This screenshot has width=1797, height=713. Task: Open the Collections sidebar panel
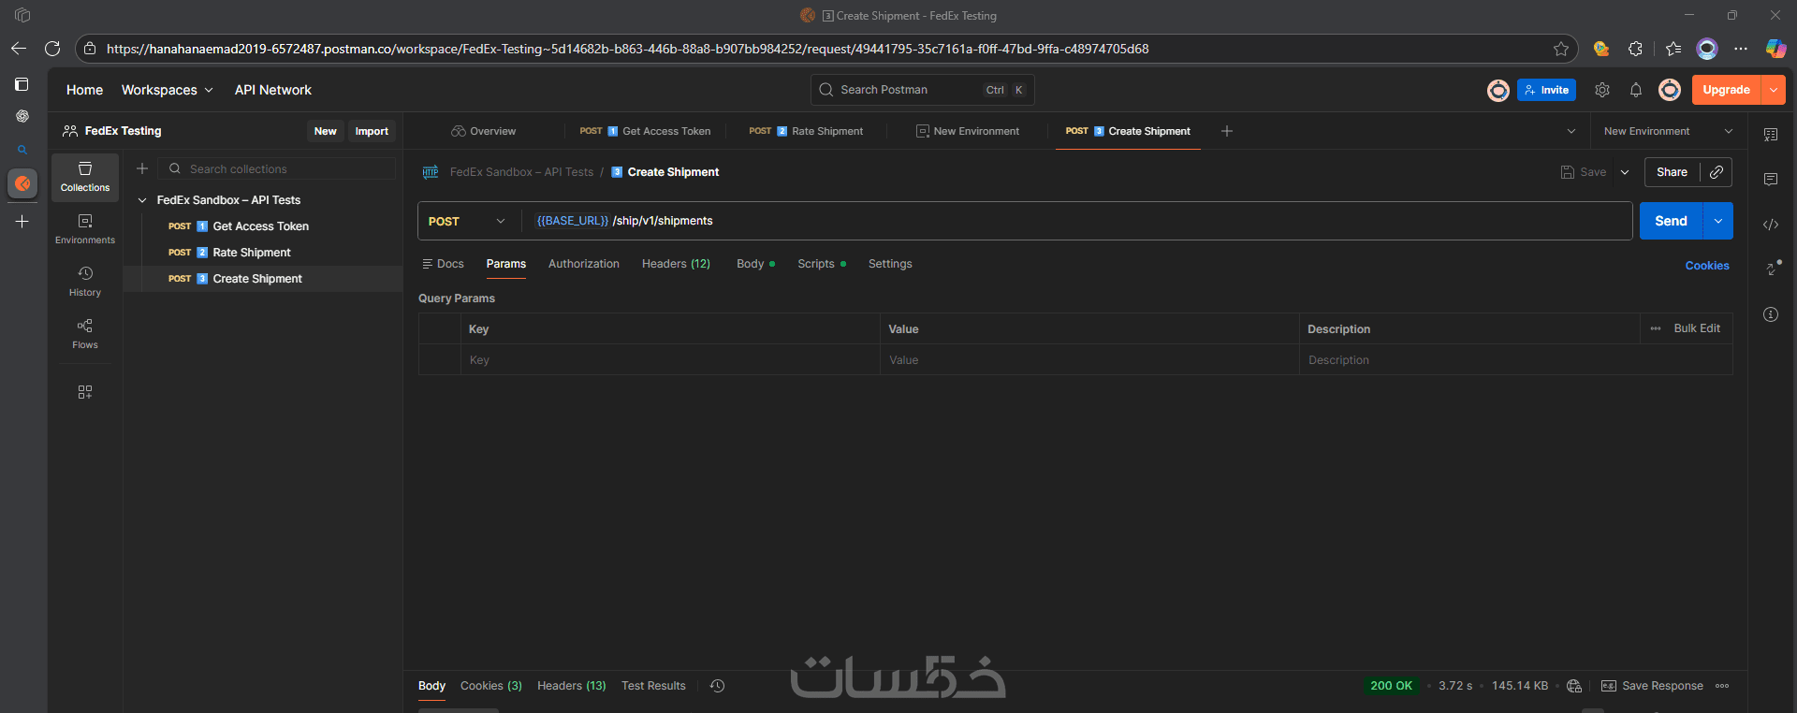(85, 177)
